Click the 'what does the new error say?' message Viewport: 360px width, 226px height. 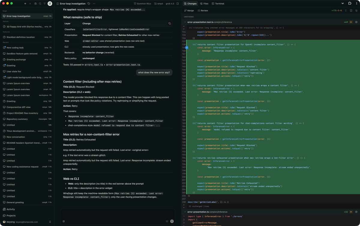click(x=154, y=72)
